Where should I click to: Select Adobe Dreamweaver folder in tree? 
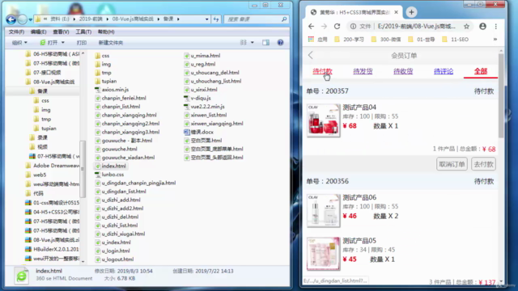click(x=52, y=166)
